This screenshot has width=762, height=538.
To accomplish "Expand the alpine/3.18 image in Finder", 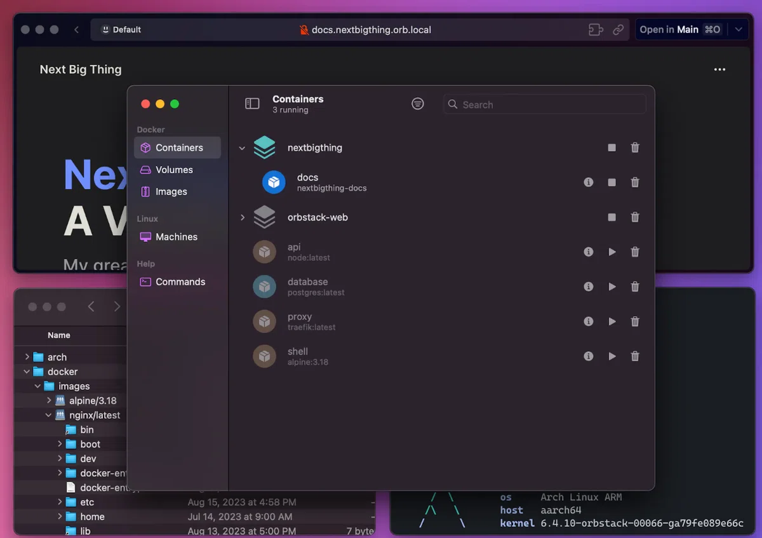I will pyautogui.click(x=49, y=401).
